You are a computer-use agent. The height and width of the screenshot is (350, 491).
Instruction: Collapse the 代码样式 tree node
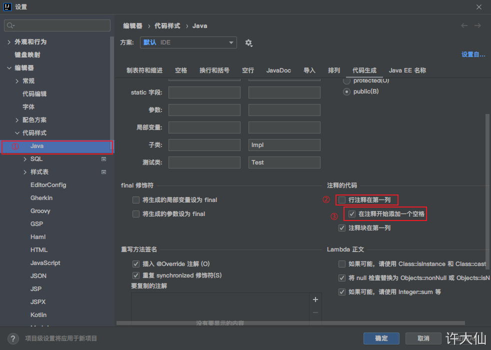(x=17, y=133)
